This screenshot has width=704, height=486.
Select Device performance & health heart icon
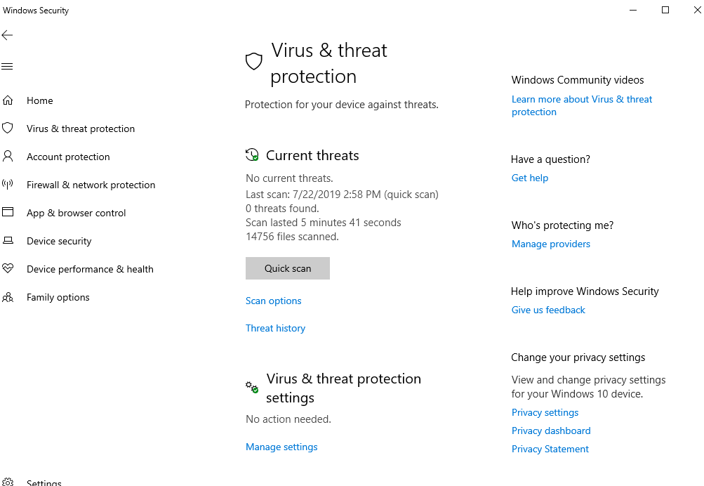tap(8, 269)
